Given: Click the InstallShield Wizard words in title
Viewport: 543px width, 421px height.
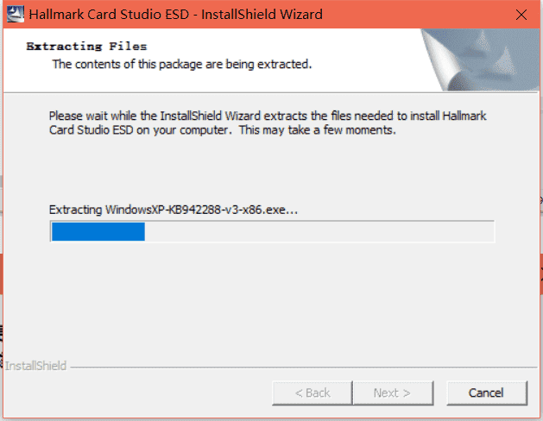Looking at the screenshot, I should pos(262,15).
